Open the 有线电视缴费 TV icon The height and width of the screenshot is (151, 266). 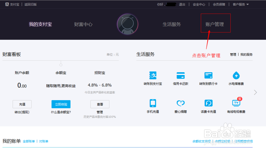point(236,103)
